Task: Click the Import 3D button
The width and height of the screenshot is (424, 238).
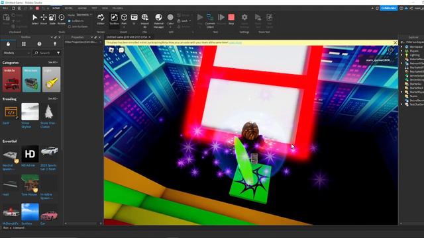Action: 144,20
